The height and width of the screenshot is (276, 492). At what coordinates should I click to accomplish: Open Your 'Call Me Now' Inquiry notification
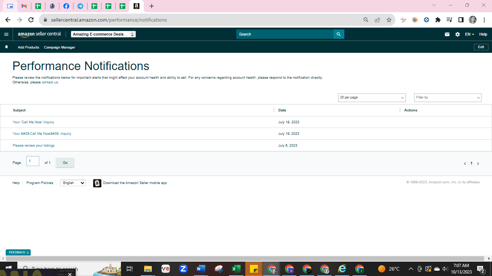click(33, 122)
